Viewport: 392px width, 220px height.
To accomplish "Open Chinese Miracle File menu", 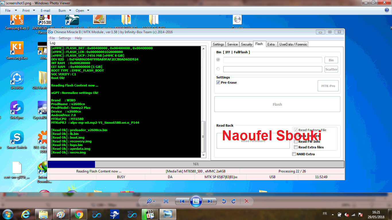I will (x=52, y=38).
